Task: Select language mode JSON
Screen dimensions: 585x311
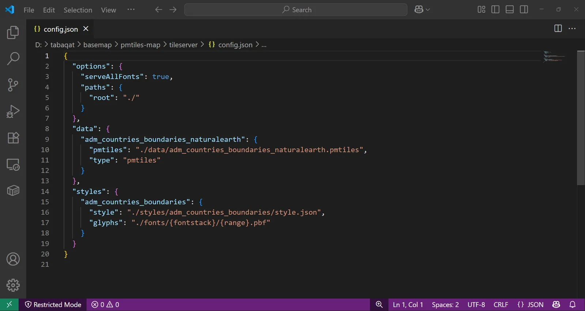Action: click(x=531, y=304)
